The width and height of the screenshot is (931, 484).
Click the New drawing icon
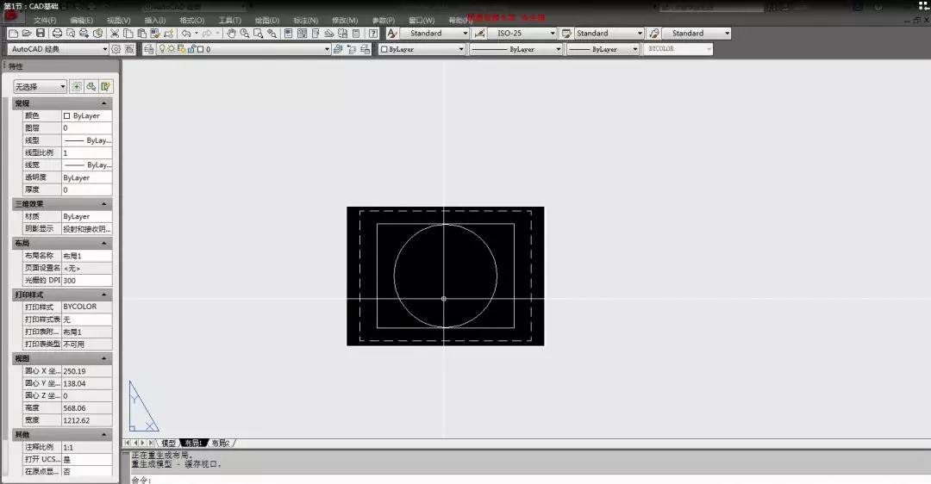13,34
